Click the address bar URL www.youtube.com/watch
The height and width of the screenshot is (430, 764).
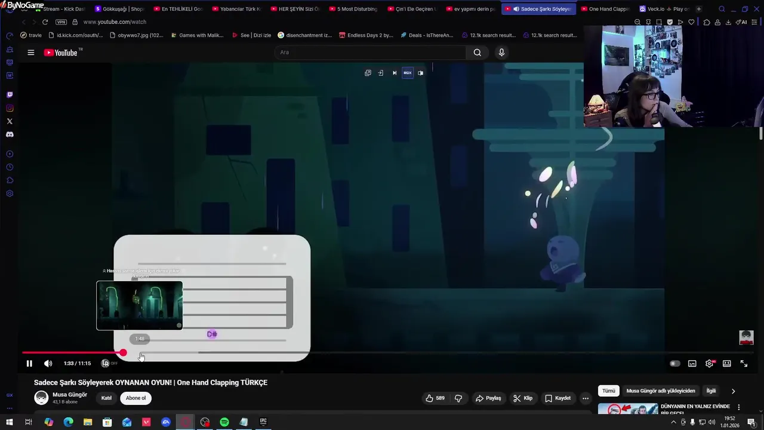(115, 22)
